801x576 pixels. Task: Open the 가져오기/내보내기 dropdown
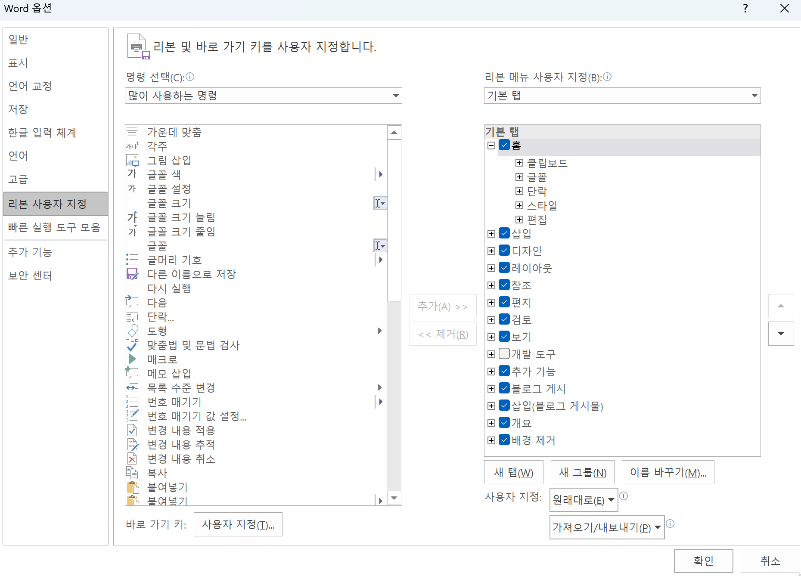click(x=607, y=527)
